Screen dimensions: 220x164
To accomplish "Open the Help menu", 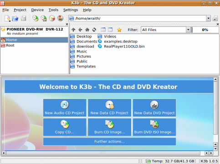I will (87, 10).
